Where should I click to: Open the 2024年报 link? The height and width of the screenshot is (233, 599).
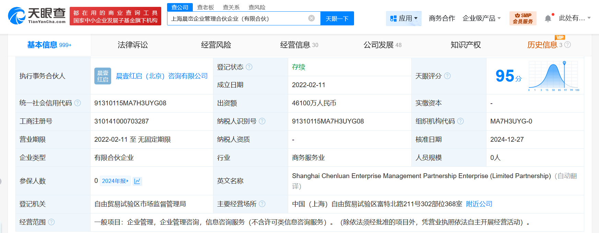click(x=115, y=181)
